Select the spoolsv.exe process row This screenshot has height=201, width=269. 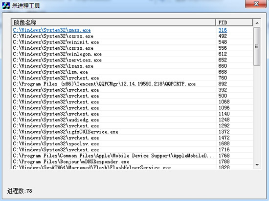pyautogui.click(x=132, y=144)
